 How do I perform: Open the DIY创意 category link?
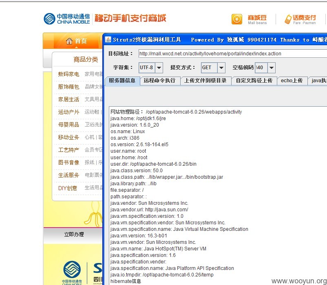68,188
